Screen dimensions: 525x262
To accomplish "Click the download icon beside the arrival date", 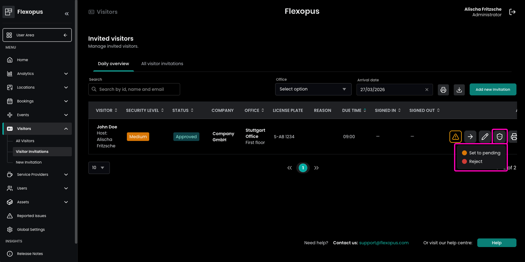I will coord(459,90).
